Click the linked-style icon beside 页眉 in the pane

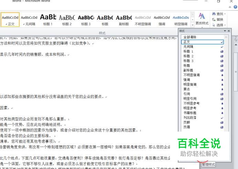click(222, 127)
